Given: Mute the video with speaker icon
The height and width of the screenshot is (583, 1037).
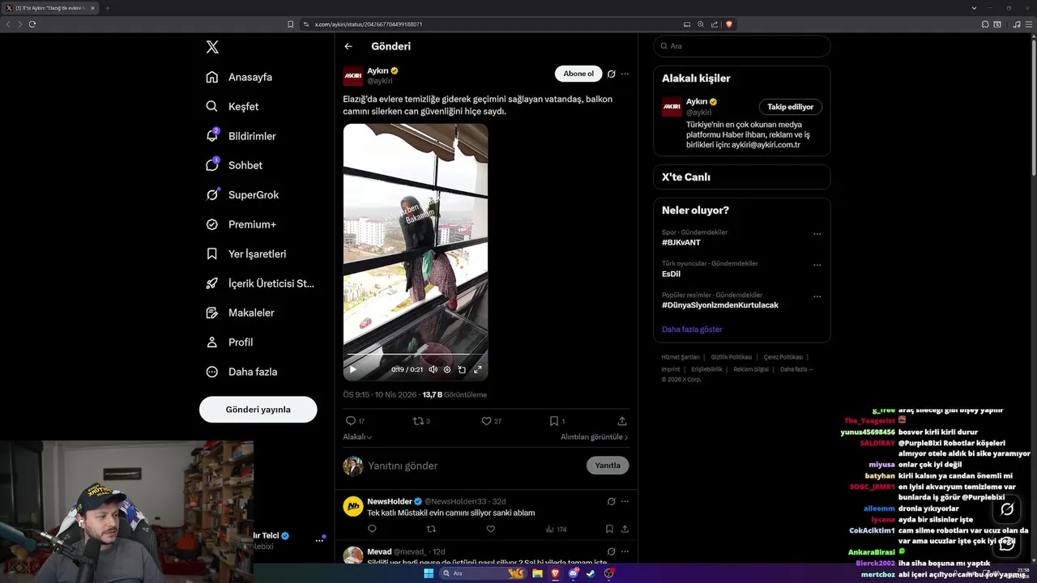Looking at the screenshot, I should (x=433, y=369).
